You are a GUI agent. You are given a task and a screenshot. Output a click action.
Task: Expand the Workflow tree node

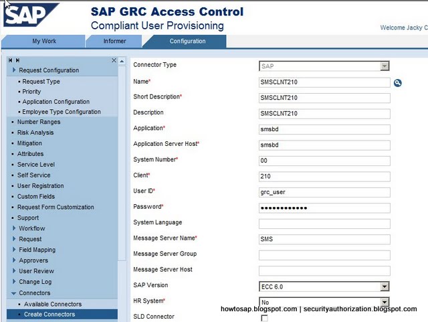pyautogui.click(x=14, y=228)
